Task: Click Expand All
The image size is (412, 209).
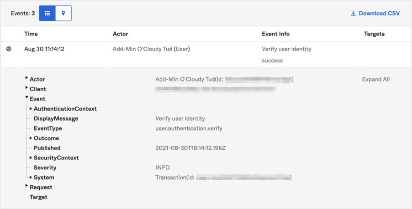Action: click(x=375, y=79)
